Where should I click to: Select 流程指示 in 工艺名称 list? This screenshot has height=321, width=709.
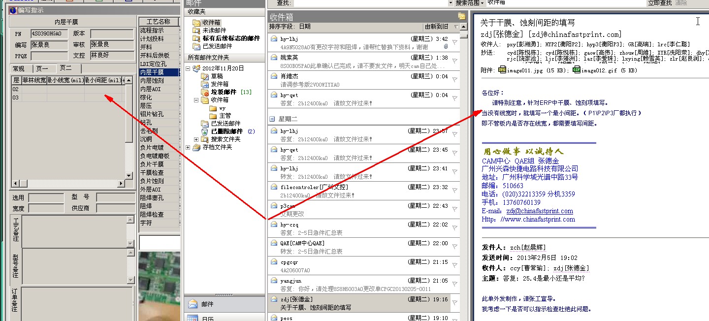158,30
